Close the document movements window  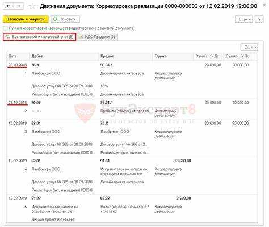point(264,6)
